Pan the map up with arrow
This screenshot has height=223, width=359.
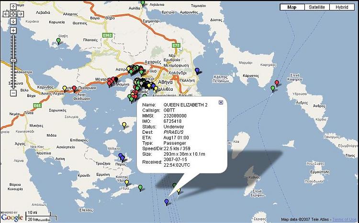click(x=13, y=6)
